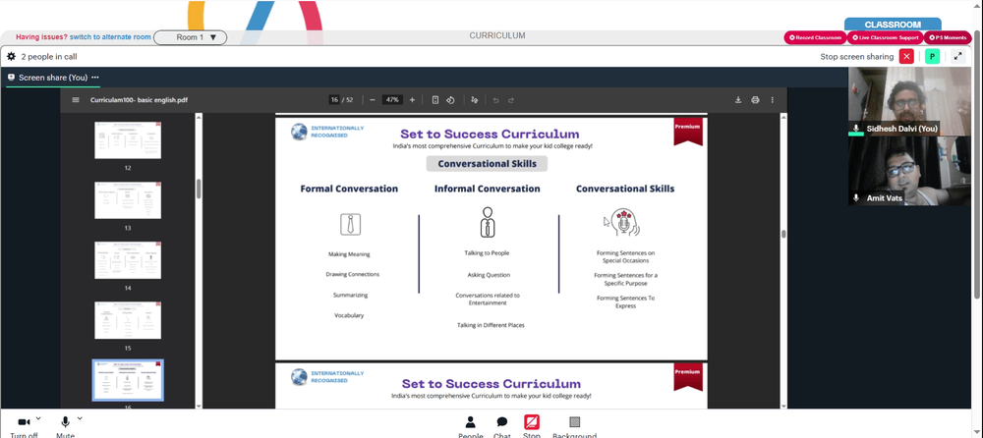Click the green P participant icon
The height and width of the screenshot is (438, 983).
tap(932, 56)
